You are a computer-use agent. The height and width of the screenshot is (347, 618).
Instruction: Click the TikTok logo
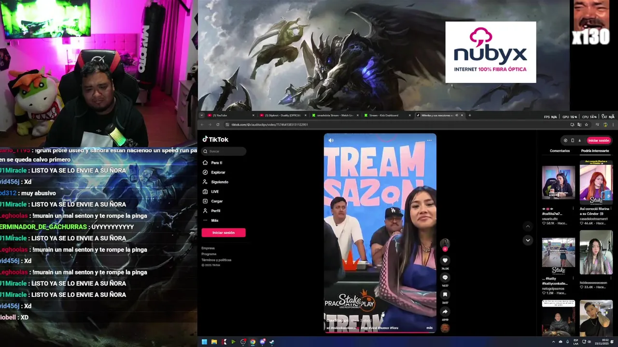pyautogui.click(x=215, y=139)
